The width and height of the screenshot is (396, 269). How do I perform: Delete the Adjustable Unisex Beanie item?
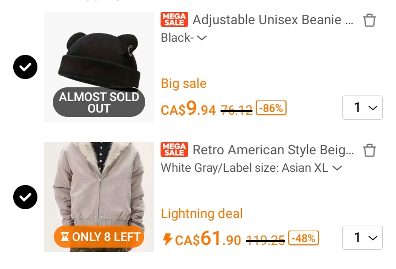370,20
